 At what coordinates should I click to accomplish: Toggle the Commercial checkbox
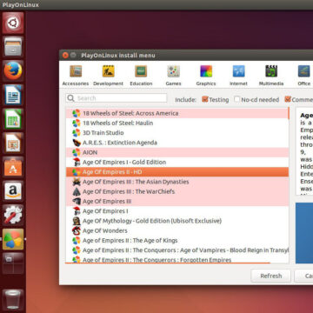click(x=288, y=99)
